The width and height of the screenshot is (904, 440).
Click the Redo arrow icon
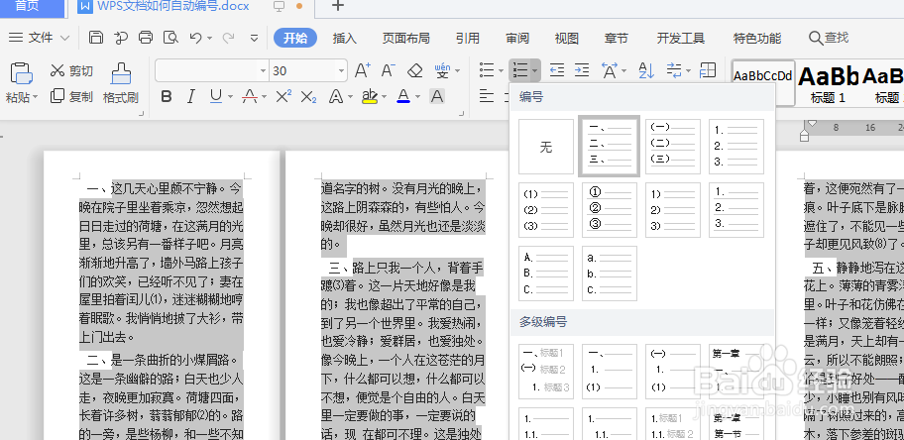point(228,38)
